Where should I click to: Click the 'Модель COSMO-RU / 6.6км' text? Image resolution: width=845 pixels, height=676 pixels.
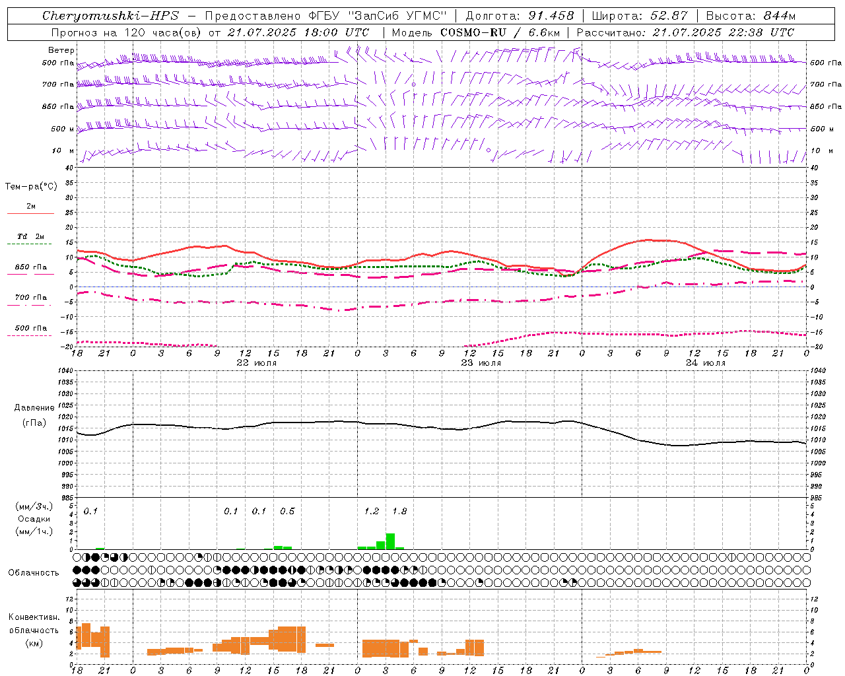pyautogui.click(x=476, y=32)
